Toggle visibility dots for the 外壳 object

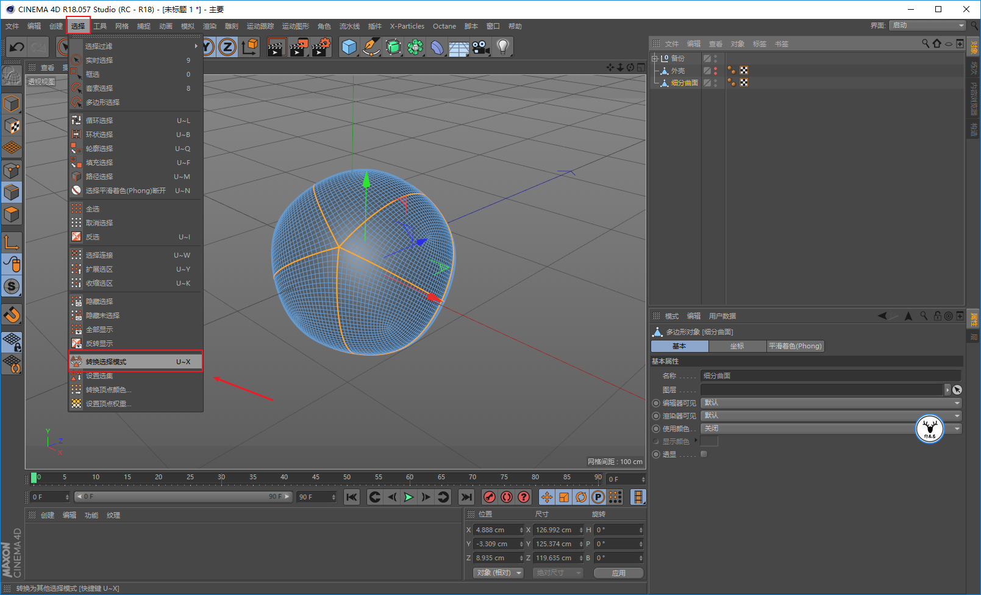(x=716, y=71)
